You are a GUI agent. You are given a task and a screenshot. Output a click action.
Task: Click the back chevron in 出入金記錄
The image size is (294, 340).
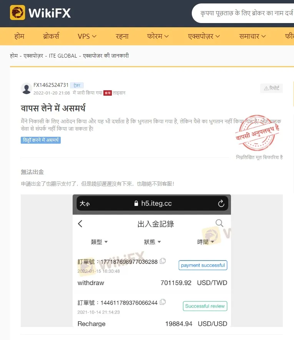[x=80, y=224]
